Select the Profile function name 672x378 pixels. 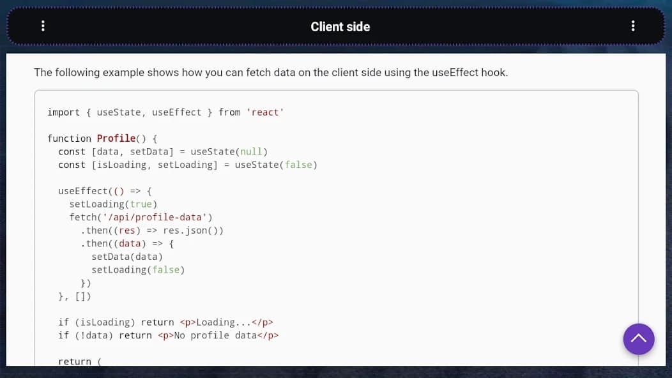click(x=116, y=138)
